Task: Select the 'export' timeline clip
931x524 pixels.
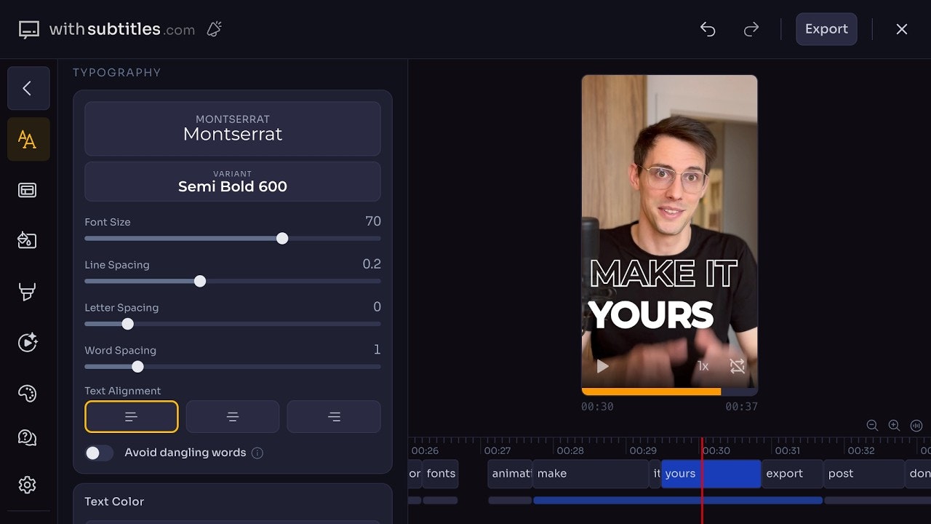Action: (792, 474)
